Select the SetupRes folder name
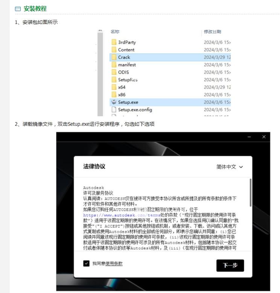 (x=128, y=80)
